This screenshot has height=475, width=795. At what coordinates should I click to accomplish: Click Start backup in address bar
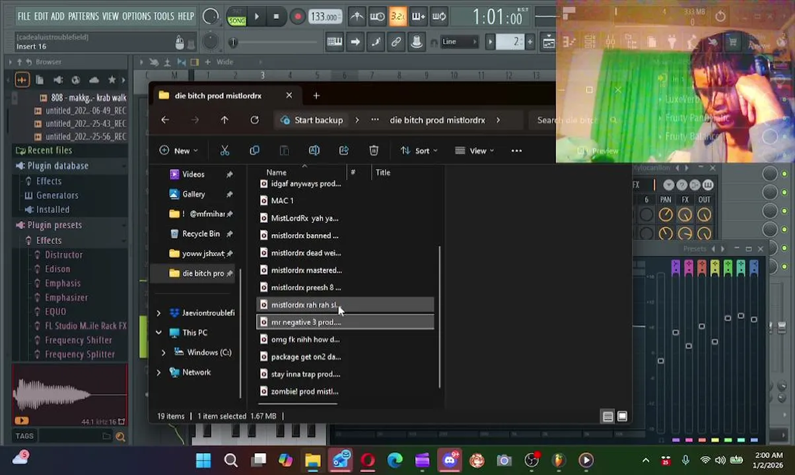(x=312, y=120)
